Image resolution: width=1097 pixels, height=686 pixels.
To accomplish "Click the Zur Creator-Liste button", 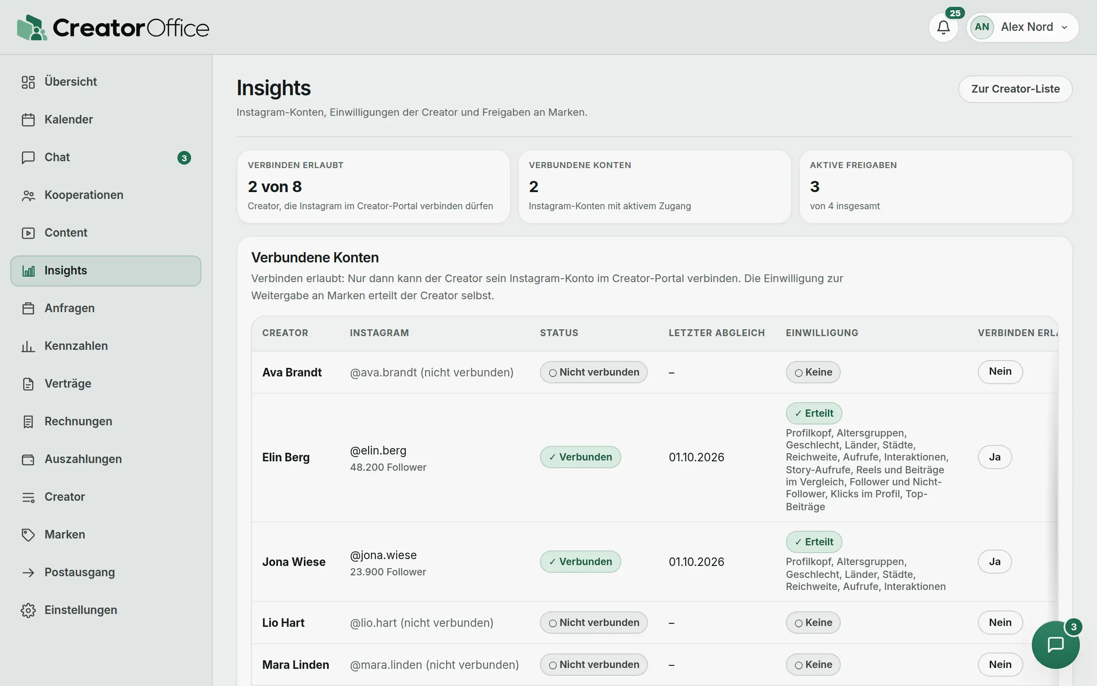I will tap(1015, 89).
